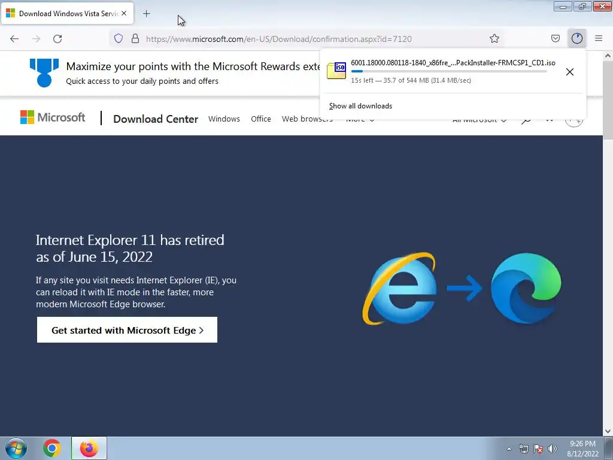The width and height of the screenshot is (613, 460).
Task: Get started with Microsoft Edge button
Action: coord(127,330)
